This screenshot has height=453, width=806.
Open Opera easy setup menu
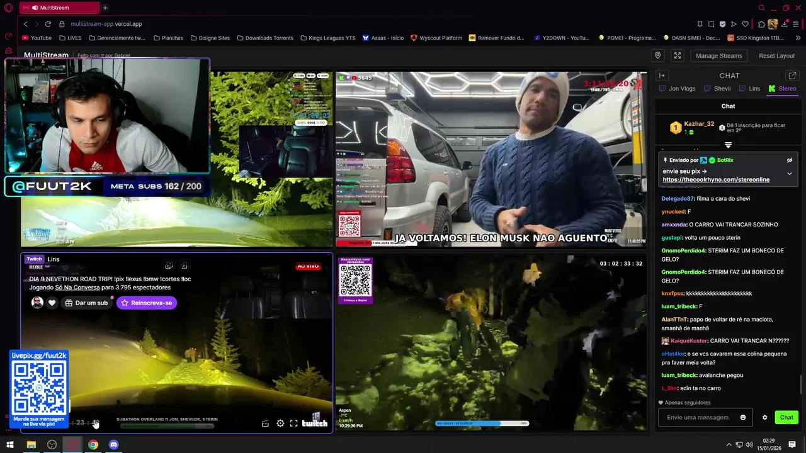click(x=797, y=24)
